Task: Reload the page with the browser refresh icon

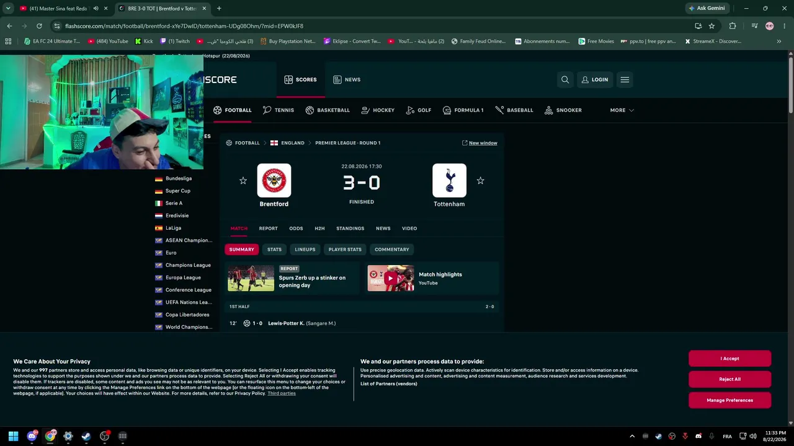Action: pyautogui.click(x=39, y=26)
